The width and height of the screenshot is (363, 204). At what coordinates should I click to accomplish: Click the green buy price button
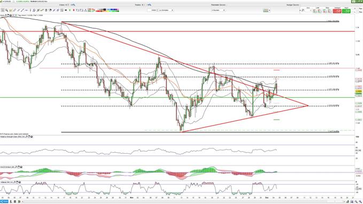pyautogui.click(x=346, y=11)
